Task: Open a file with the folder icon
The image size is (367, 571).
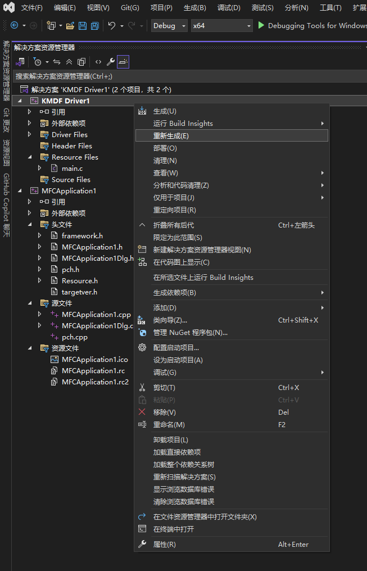Action: tap(70, 25)
